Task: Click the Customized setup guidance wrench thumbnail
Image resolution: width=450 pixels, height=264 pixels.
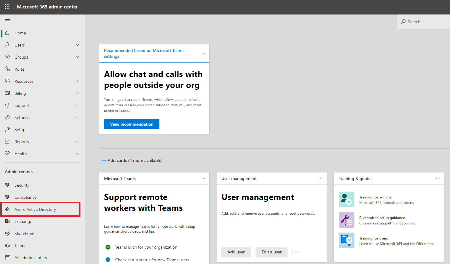Action: (347, 220)
